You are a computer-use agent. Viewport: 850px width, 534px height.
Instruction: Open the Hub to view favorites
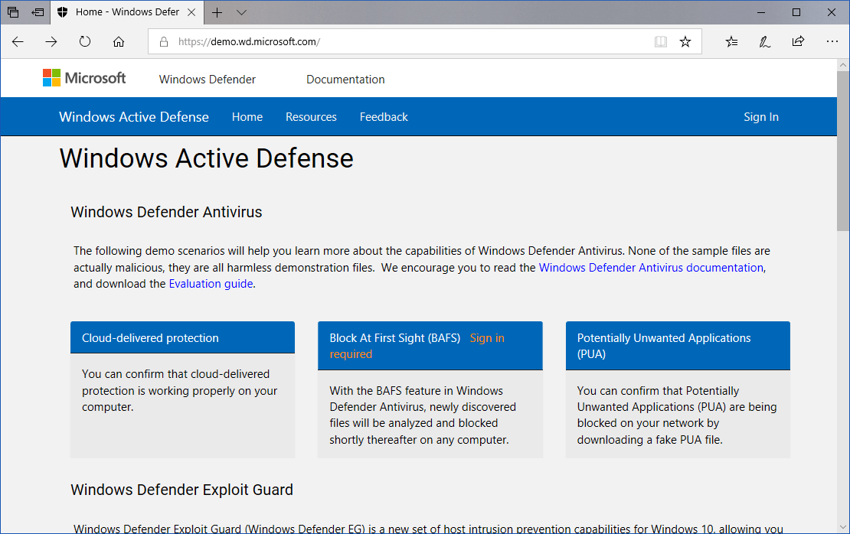(731, 41)
